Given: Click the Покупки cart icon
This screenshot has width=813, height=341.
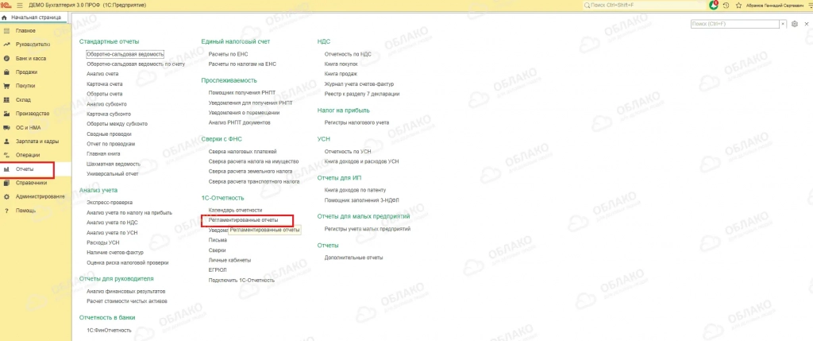Looking at the screenshot, I should click(x=6, y=86).
